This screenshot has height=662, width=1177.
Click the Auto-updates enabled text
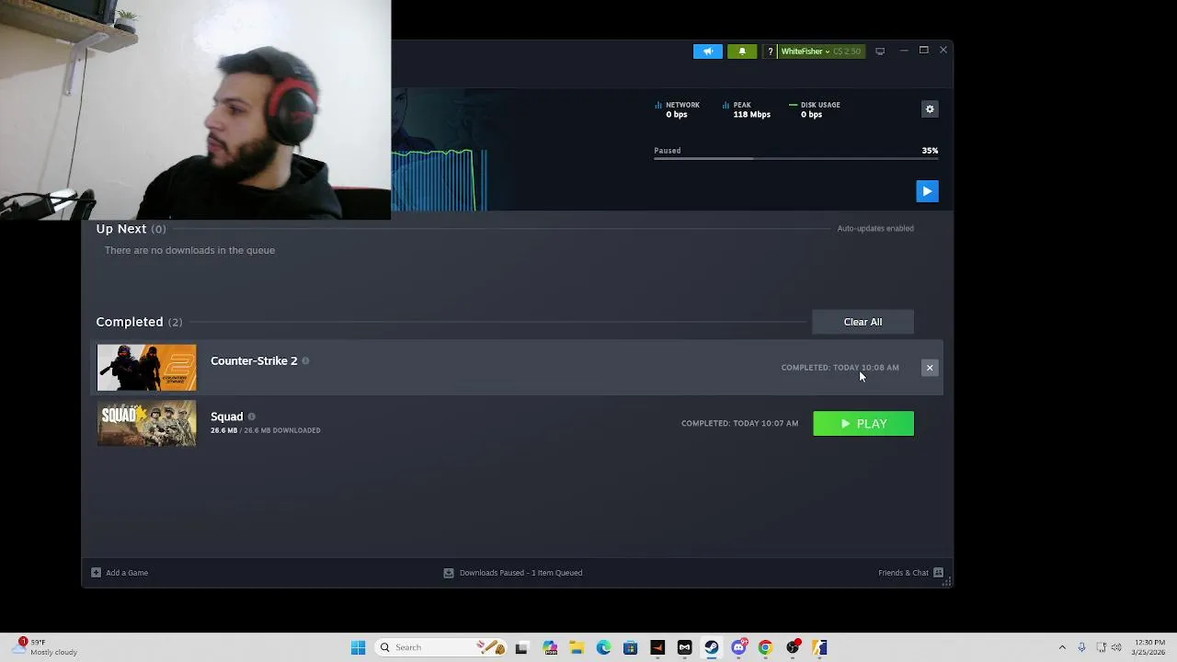click(875, 228)
